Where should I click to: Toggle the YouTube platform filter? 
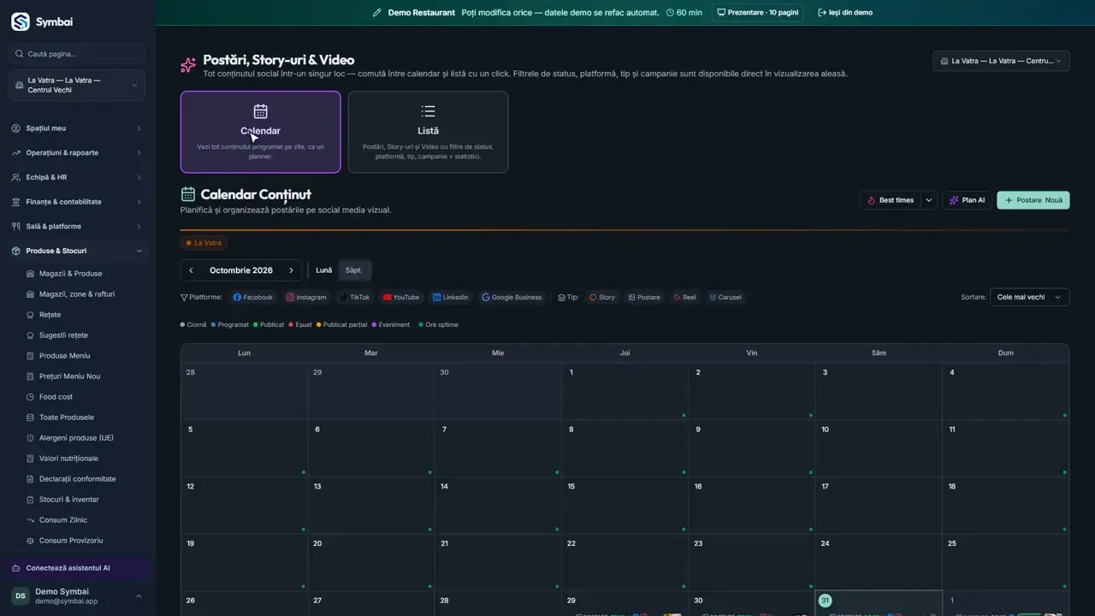pos(401,297)
